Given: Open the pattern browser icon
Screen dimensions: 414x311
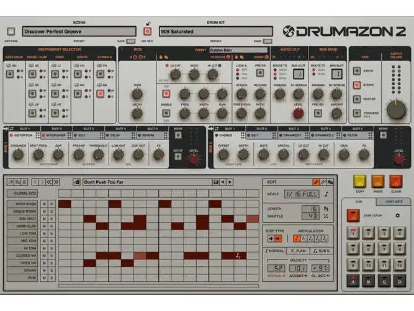Looking at the screenshot, I should [x=76, y=182].
